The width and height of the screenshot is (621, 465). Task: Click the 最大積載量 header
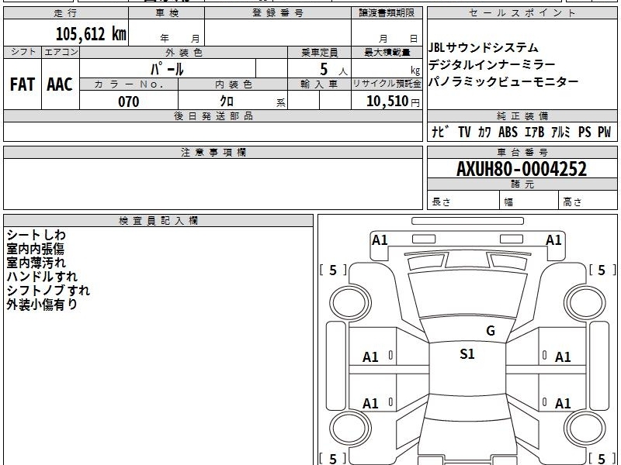[x=387, y=53]
